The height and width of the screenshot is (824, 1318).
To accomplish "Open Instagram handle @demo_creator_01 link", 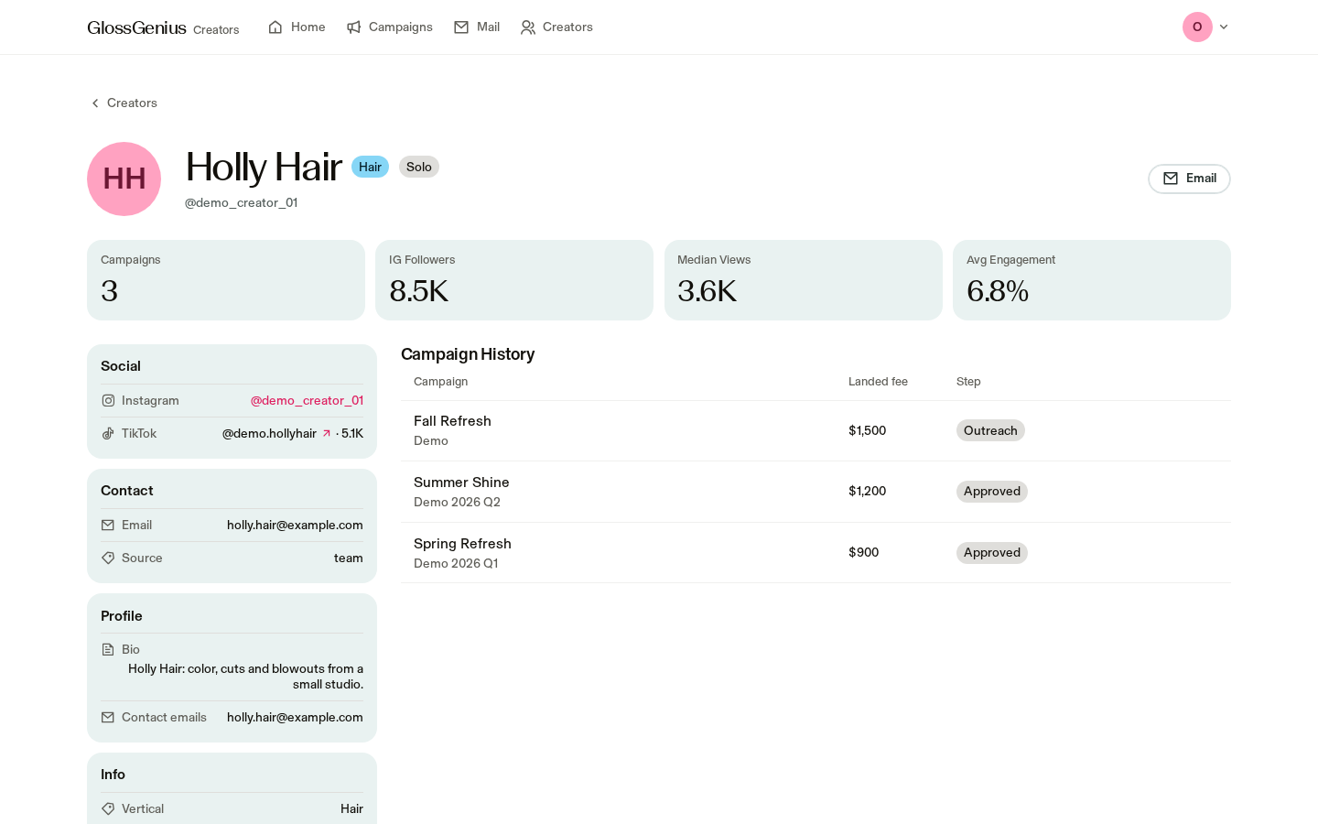I will pos(307,401).
